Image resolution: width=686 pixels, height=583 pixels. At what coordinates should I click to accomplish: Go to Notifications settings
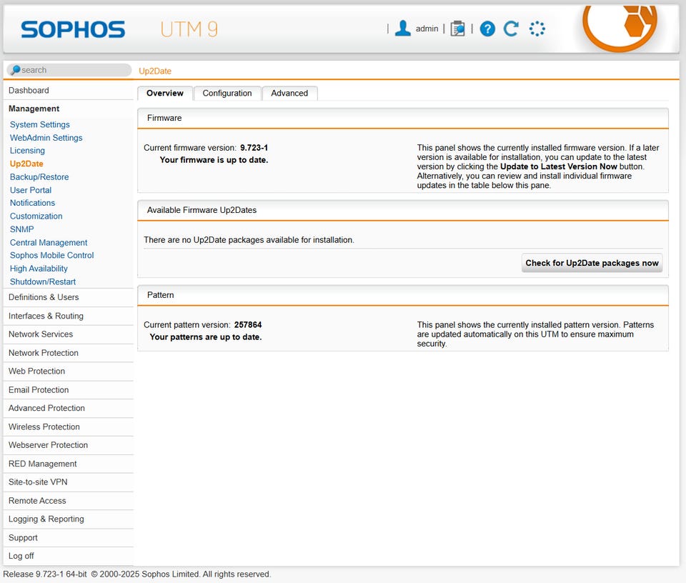[x=32, y=203]
